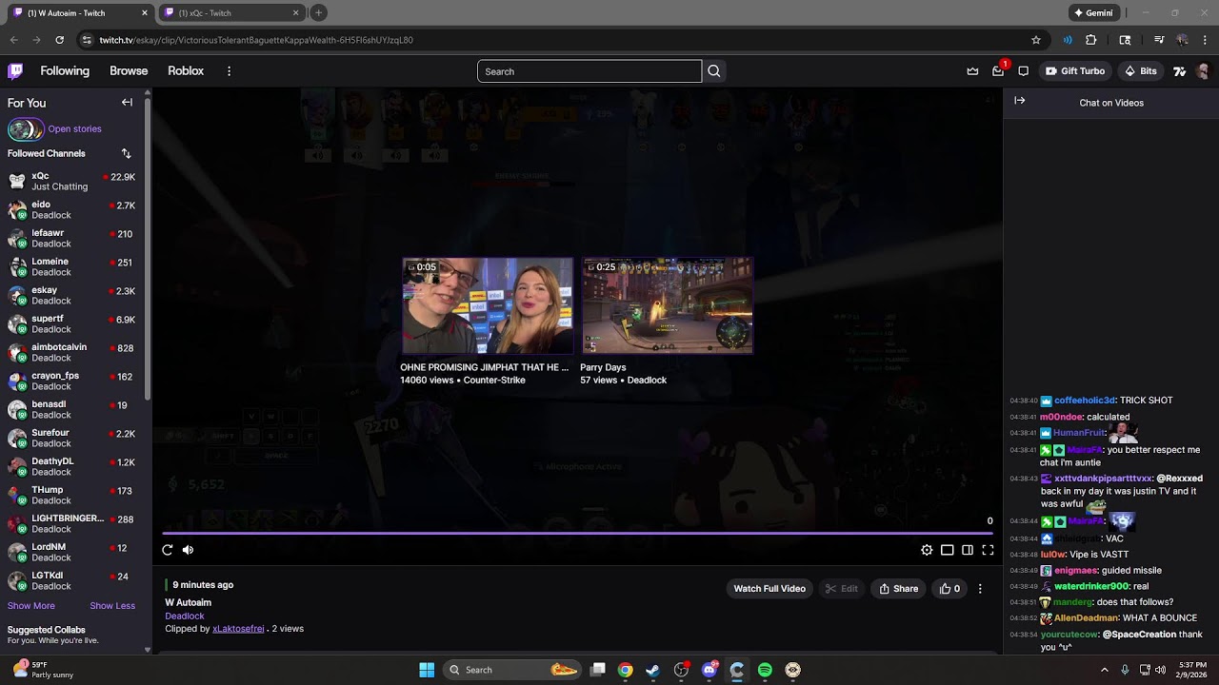Open xLaktosefrei clipper profile link

click(238, 629)
